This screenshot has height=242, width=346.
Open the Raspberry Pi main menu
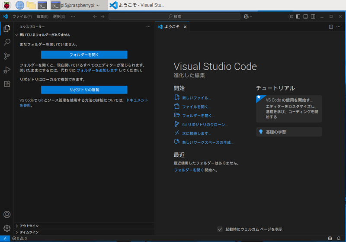click(6, 5)
